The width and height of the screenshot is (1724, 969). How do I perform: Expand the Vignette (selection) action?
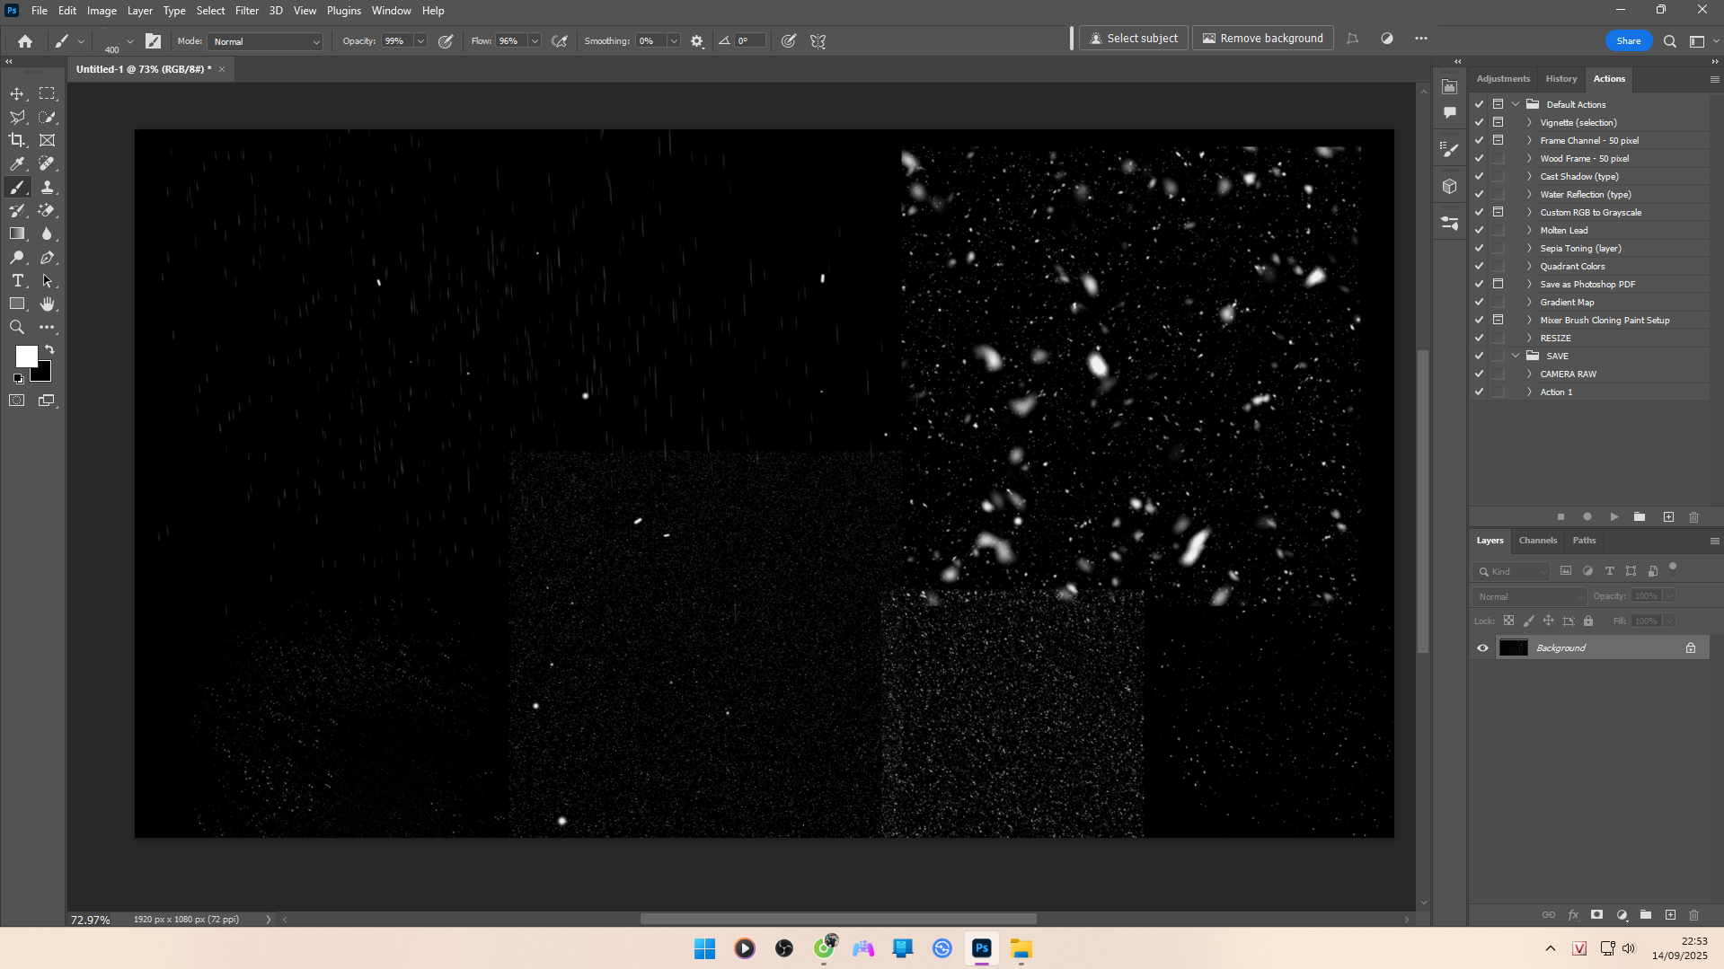tap(1529, 122)
